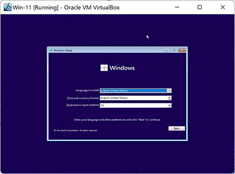Click the Windows four-pane logo
The height and width of the screenshot is (174, 235).
pos(104,68)
